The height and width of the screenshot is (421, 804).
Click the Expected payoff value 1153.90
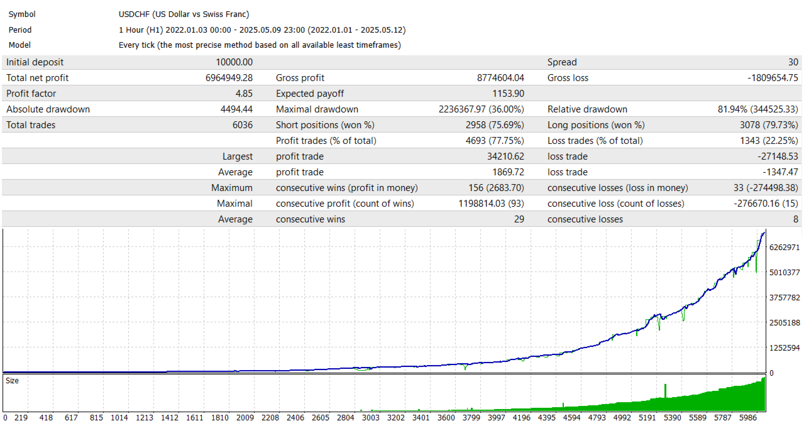(507, 94)
